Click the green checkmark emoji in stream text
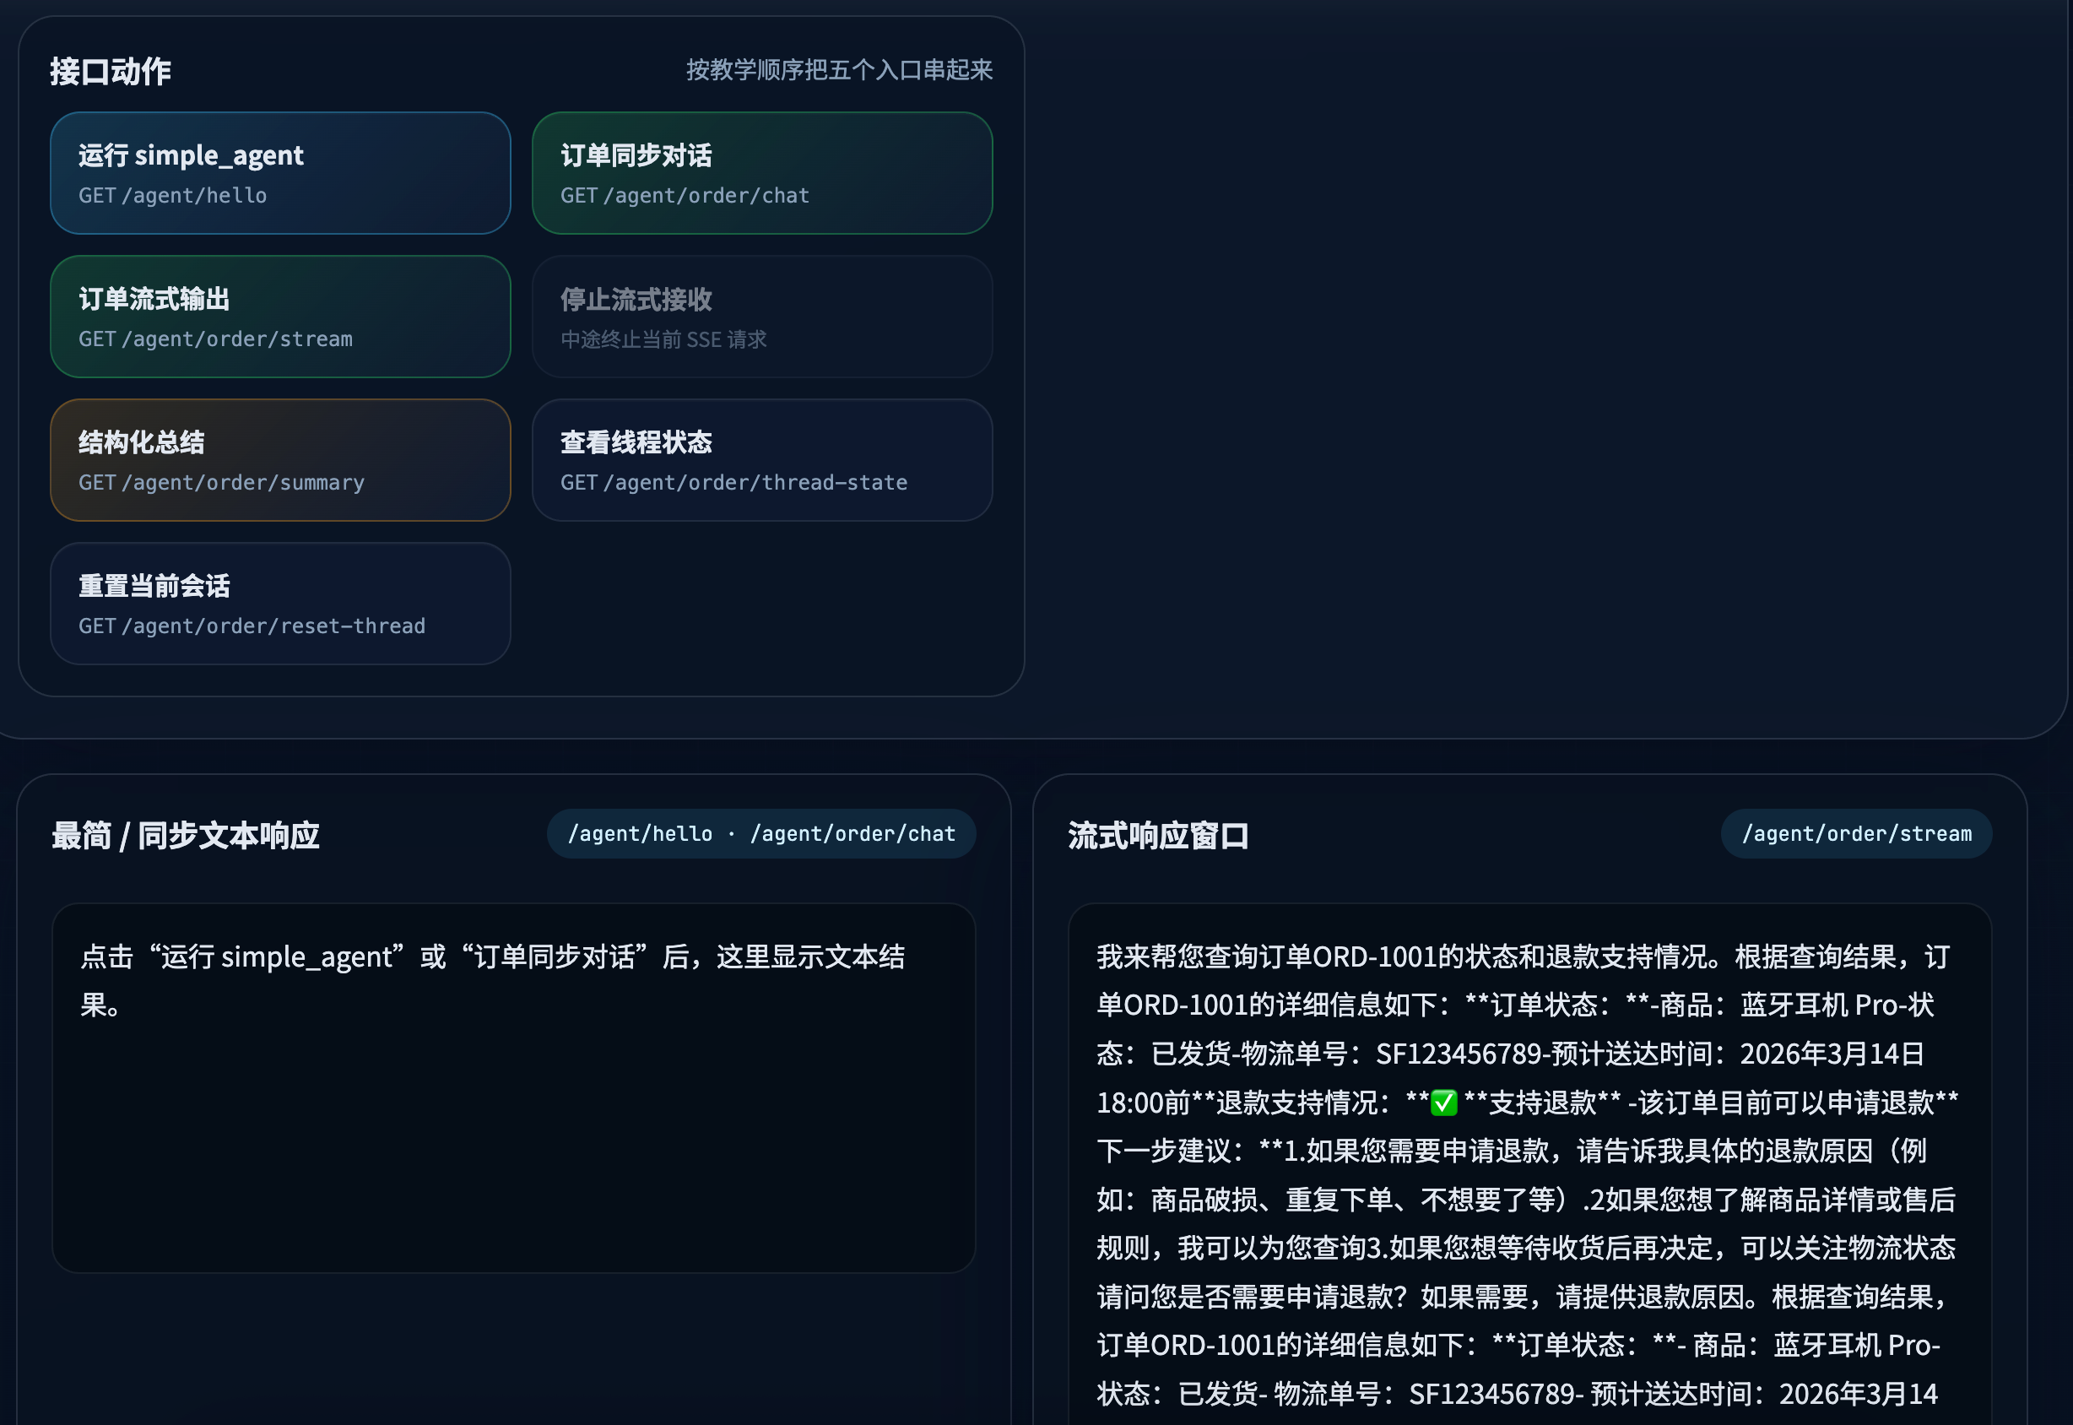The height and width of the screenshot is (1425, 2073). click(1442, 1103)
